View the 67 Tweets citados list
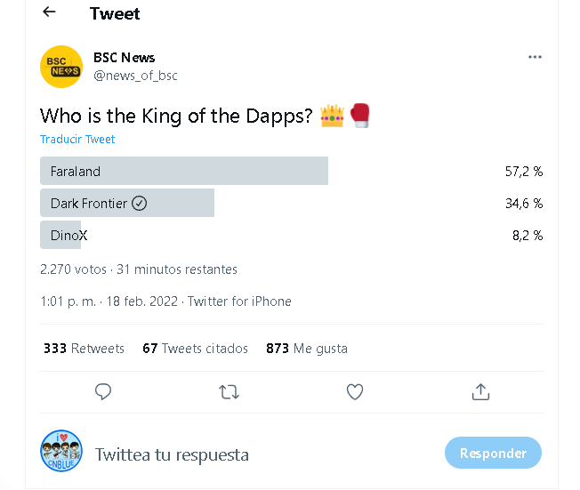Screen dimensions: 580x490 click(x=196, y=349)
